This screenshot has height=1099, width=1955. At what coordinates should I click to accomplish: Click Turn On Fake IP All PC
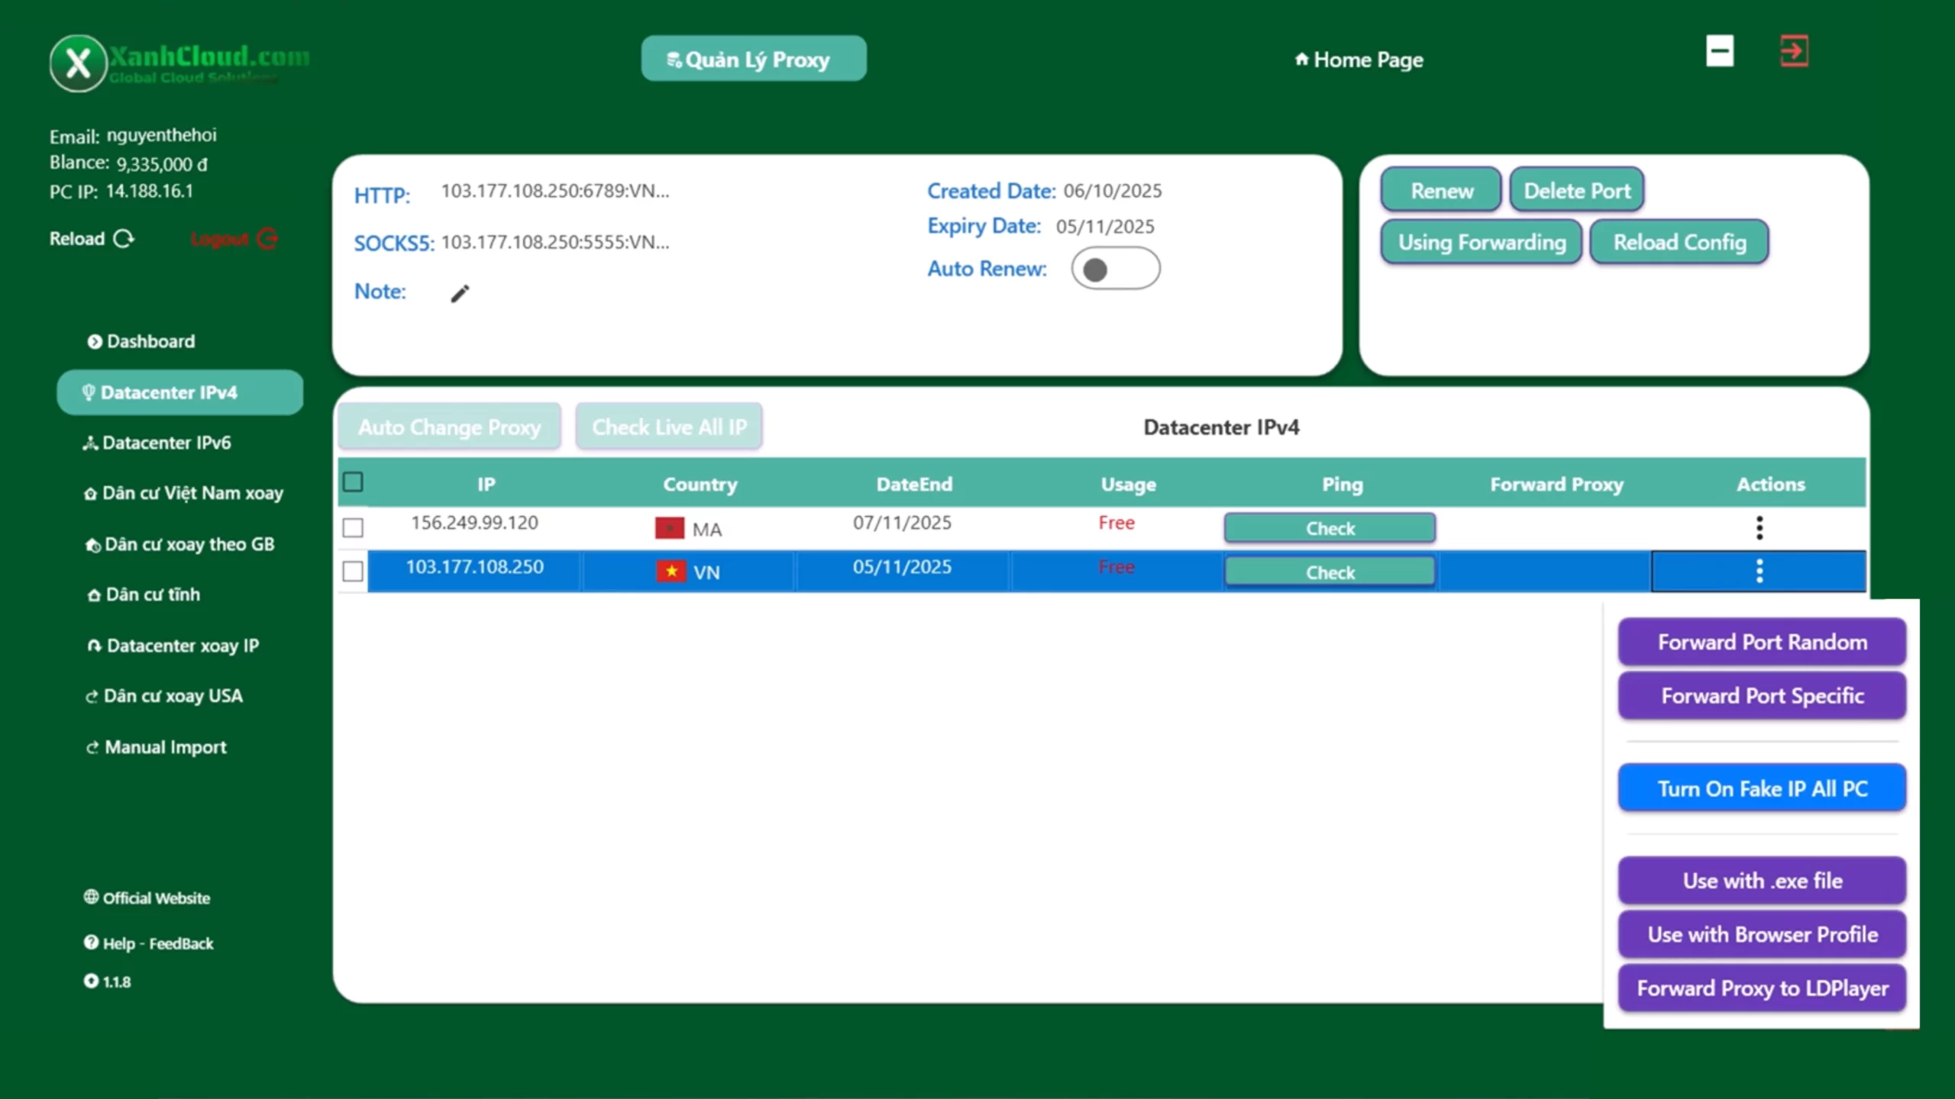[1762, 788]
